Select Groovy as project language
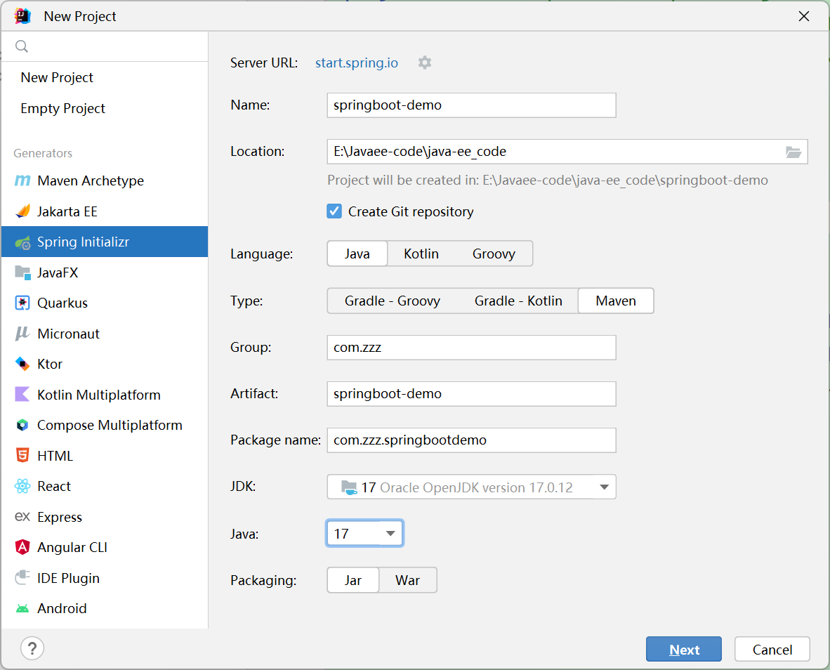The width and height of the screenshot is (830, 670). [494, 254]
